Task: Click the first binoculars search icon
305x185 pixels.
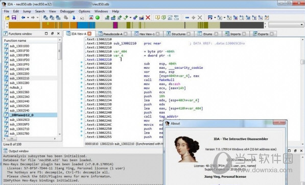Action: (x=45, y=18)
